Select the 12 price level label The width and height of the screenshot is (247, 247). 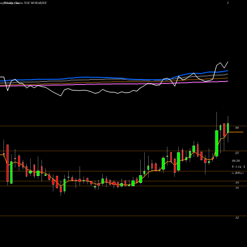pyautogui.click(x=237, y=218)
